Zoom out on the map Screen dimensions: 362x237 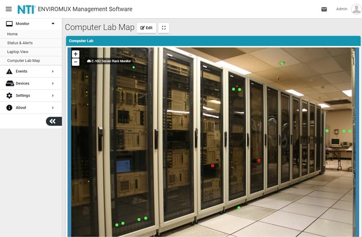point(76,62)
